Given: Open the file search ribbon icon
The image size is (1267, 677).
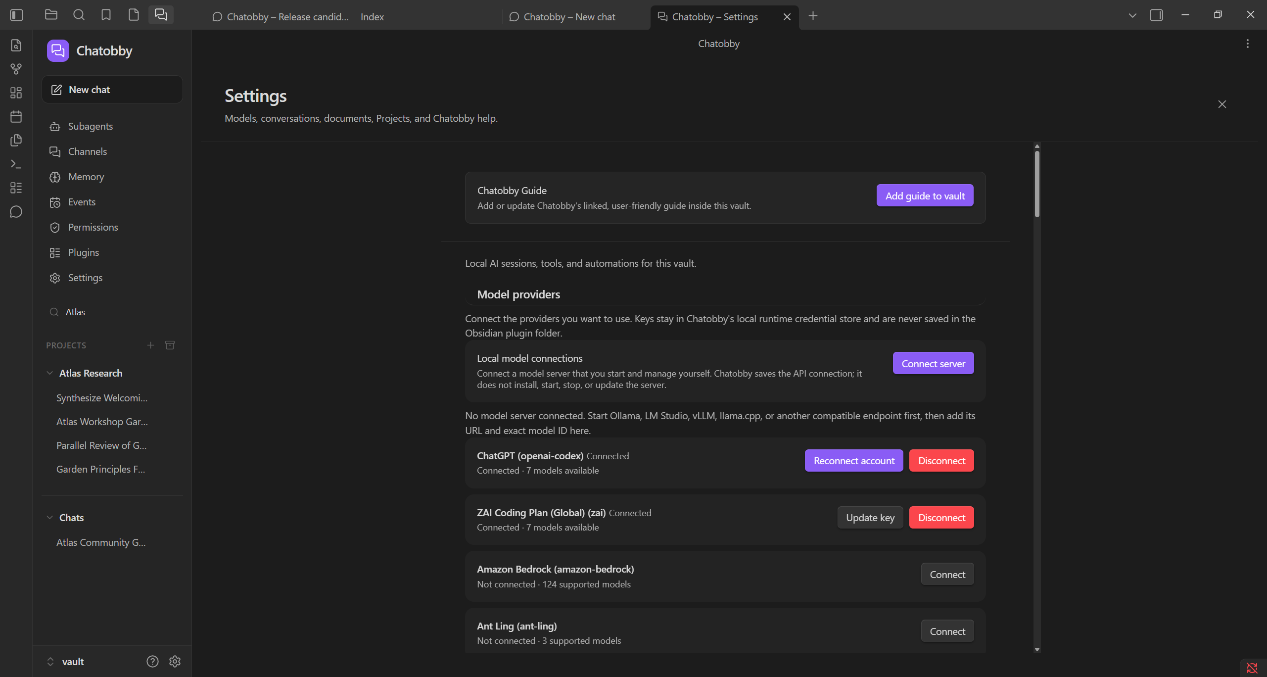Looking at the screenshot, I should click(16, 45).
